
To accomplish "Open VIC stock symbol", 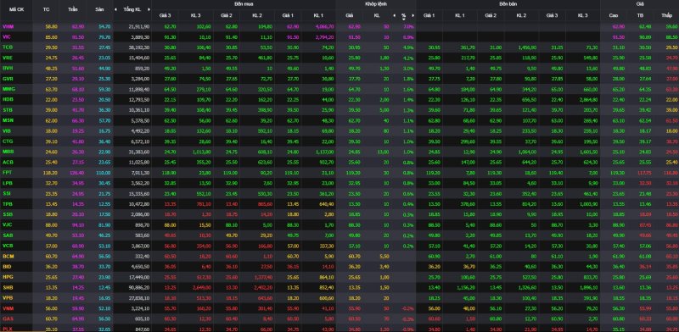I will coord(7,36).
